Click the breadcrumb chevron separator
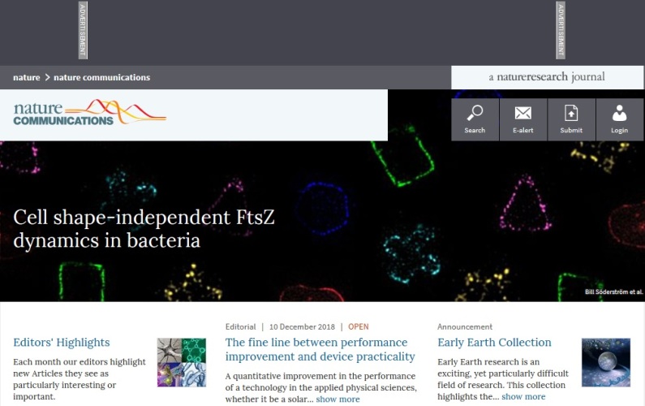 (x=47, y=78)
